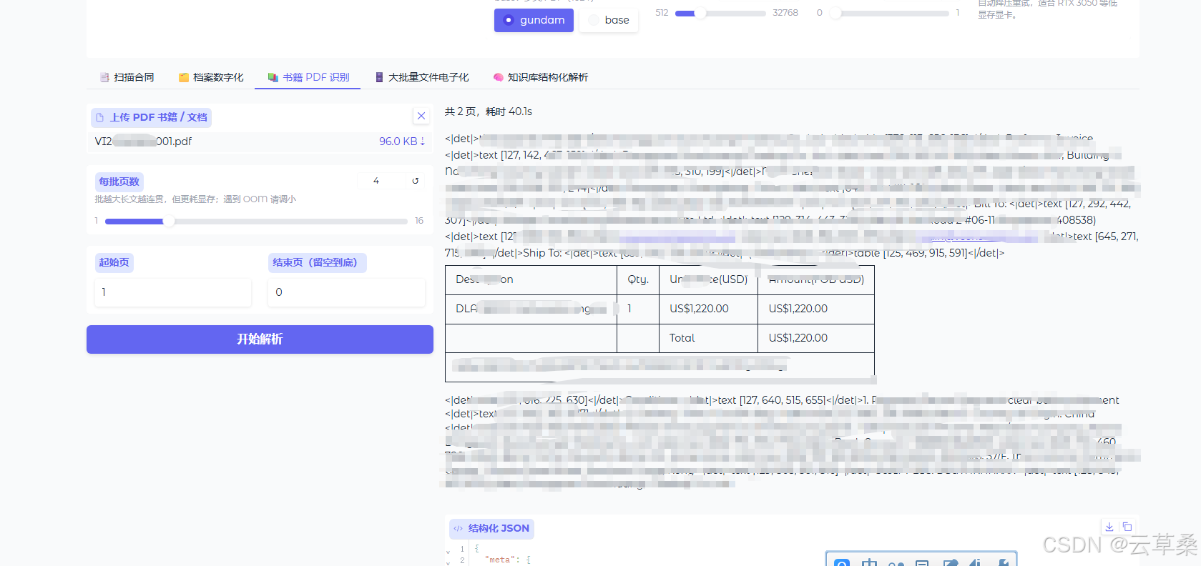Open the 知识库结构化解析 tab
1201x566 pixels.
tap(541, 77)
